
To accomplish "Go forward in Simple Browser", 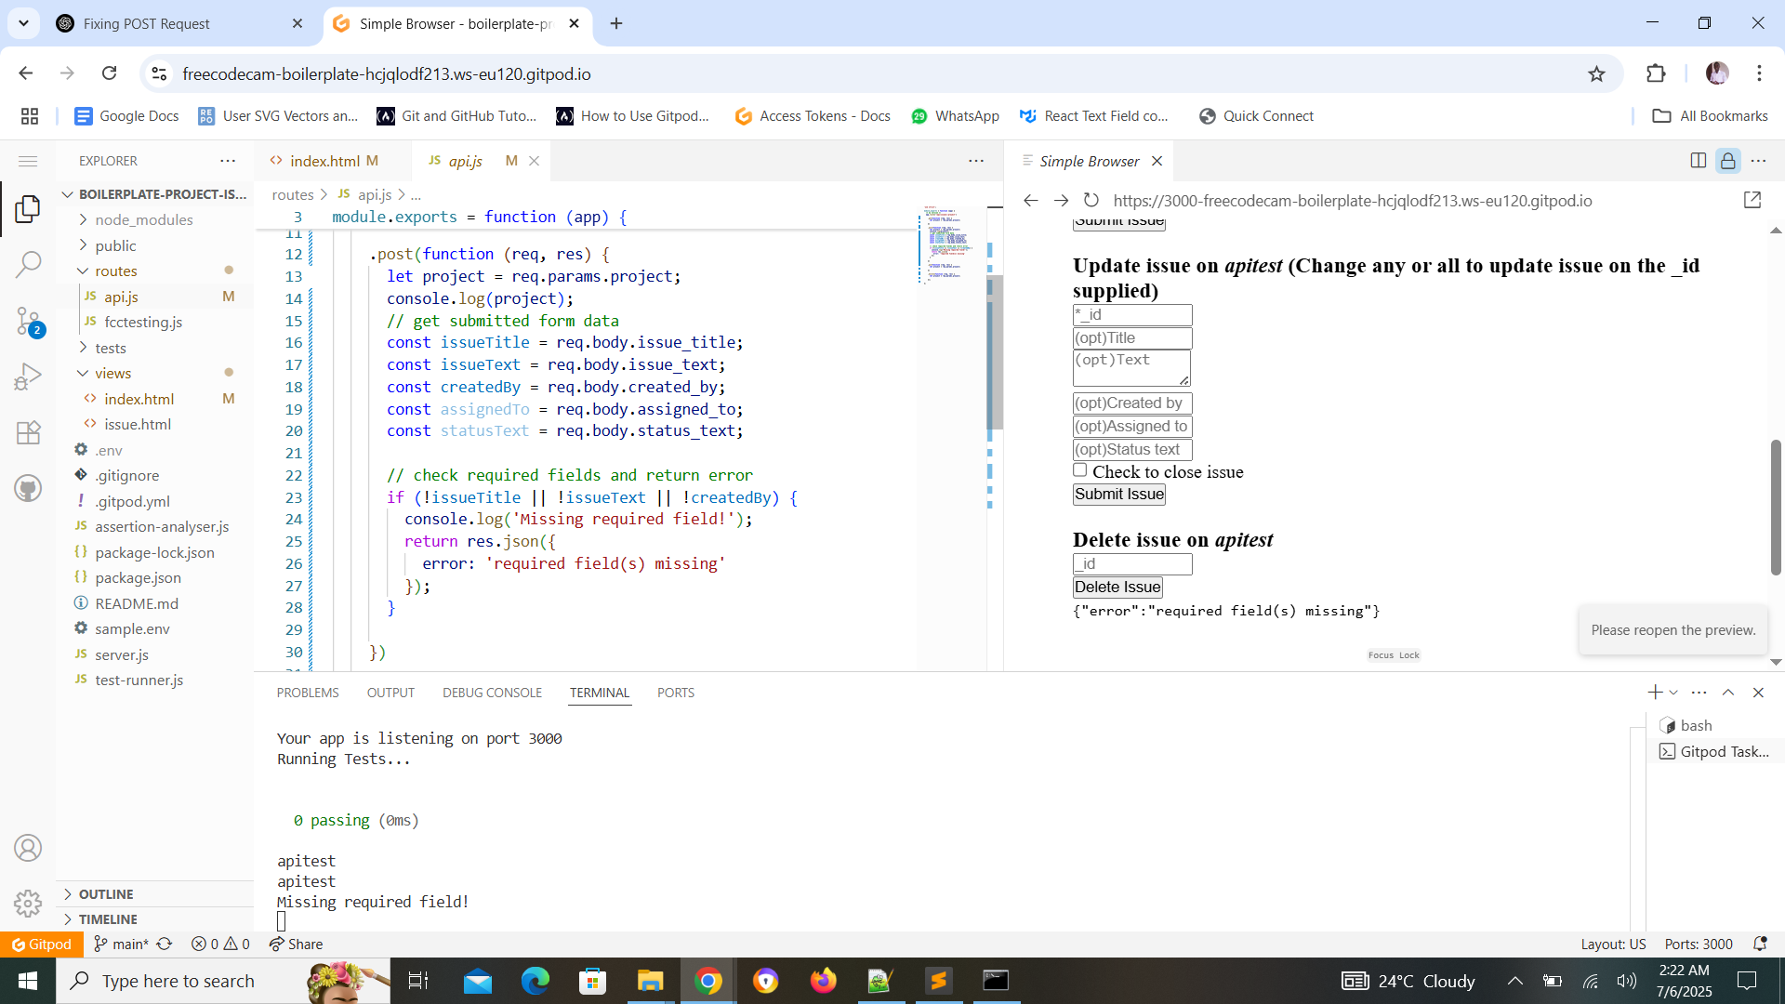I will (x=1061, y=201).
